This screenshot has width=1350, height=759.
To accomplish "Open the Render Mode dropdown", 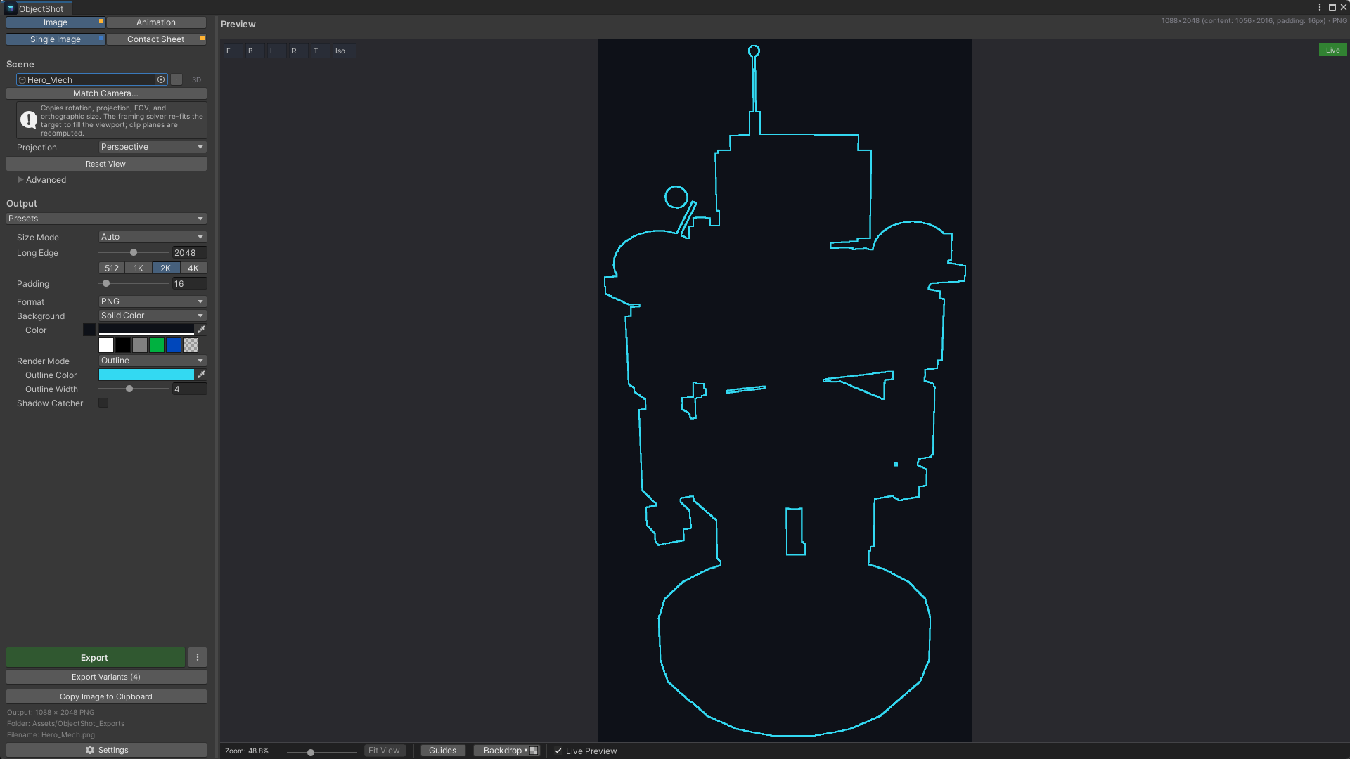I will click(153, 361).
